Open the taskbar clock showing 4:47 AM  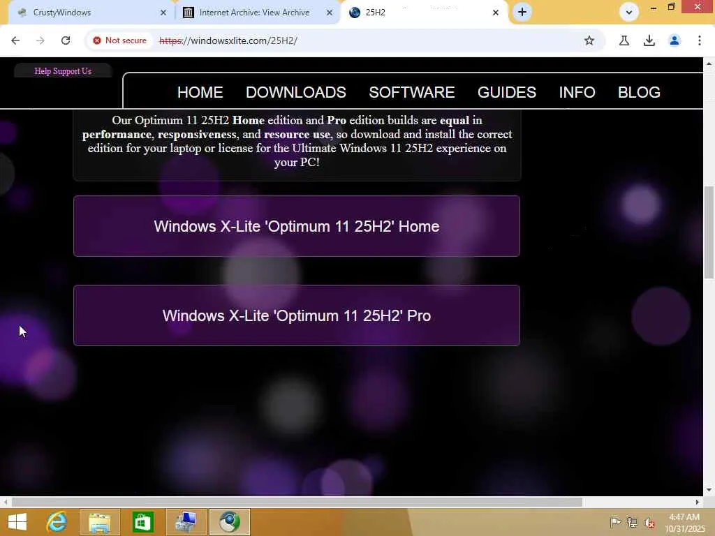coord(684,523)
